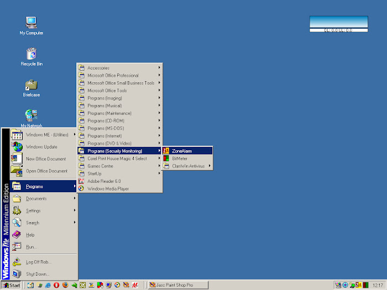Select the Briefcase desktop icon
The height and width of the screenshot is (290, 387).
(32, 88)
